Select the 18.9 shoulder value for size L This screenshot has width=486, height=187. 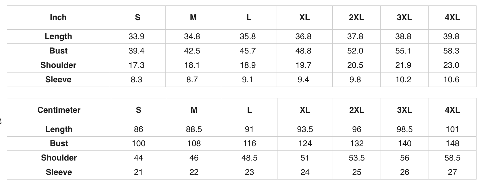pos(248,65)
